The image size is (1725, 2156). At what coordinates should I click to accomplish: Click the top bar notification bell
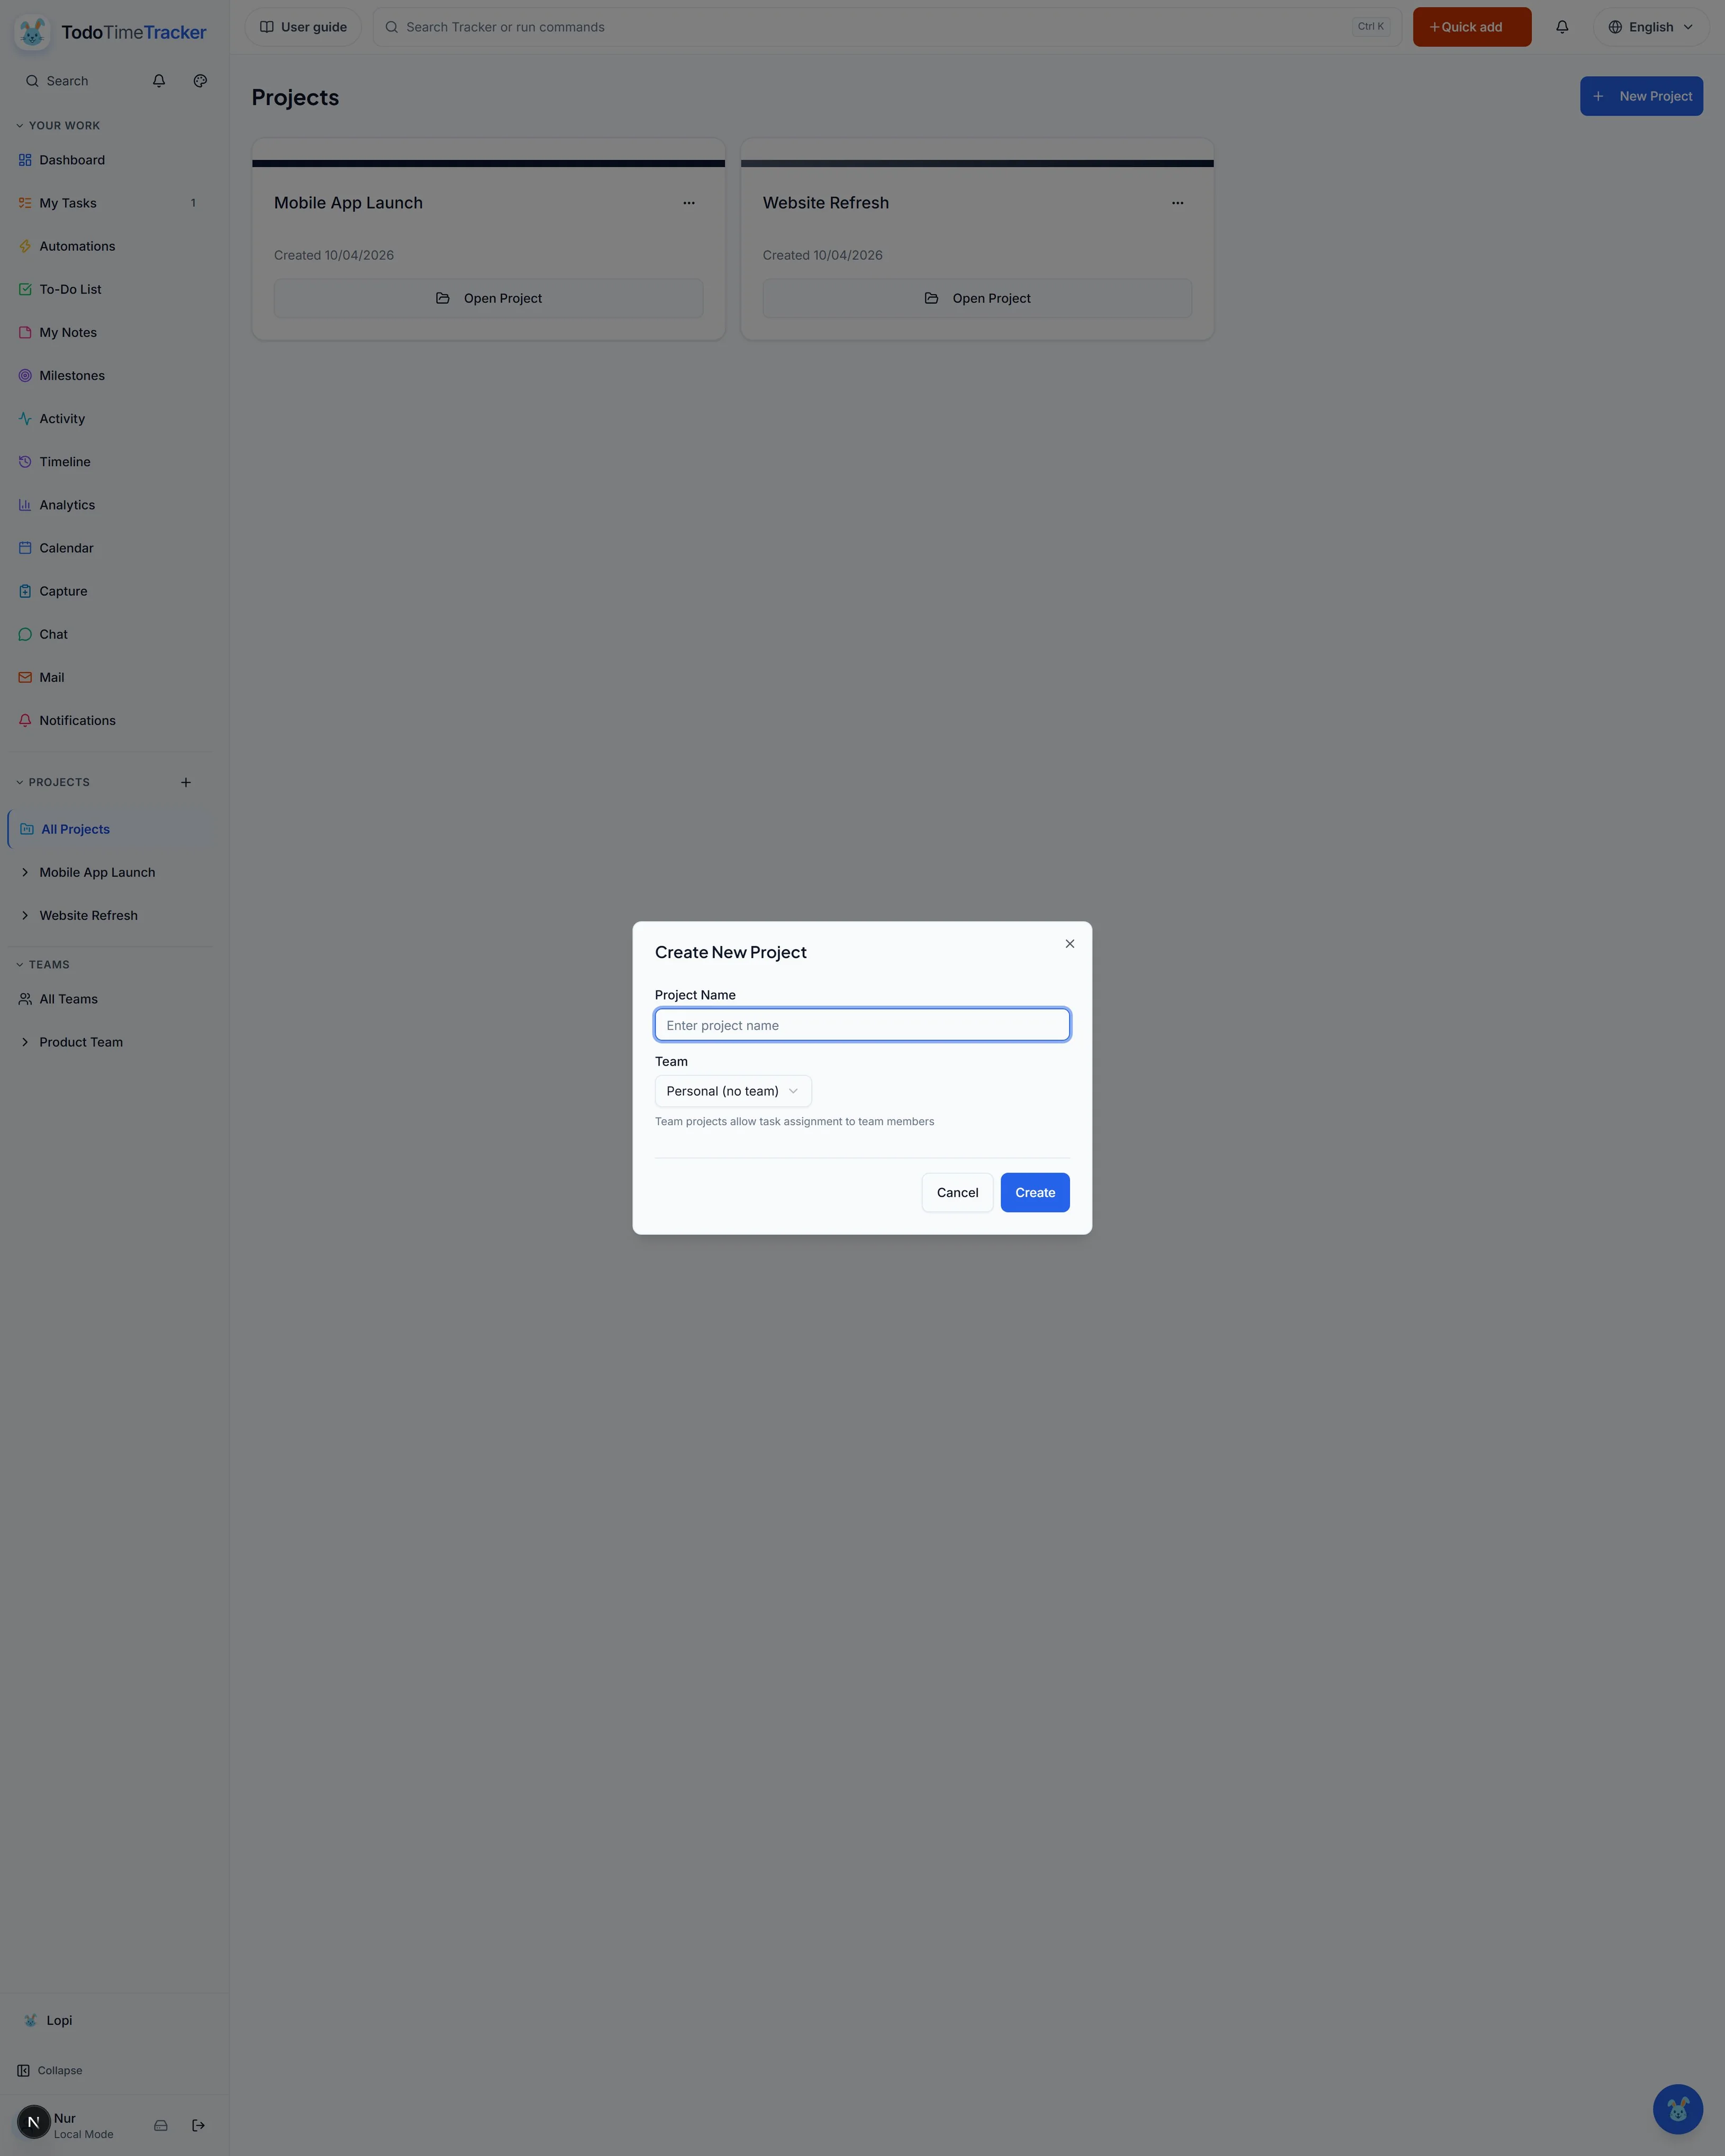[1562, 27]
